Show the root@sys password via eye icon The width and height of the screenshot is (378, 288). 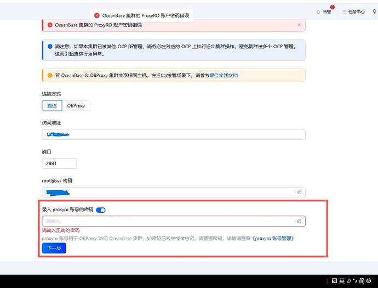tap(299, 193)
